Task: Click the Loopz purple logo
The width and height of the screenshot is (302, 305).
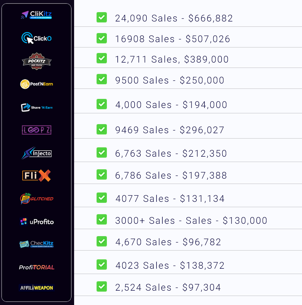Action: coord(37,130)
